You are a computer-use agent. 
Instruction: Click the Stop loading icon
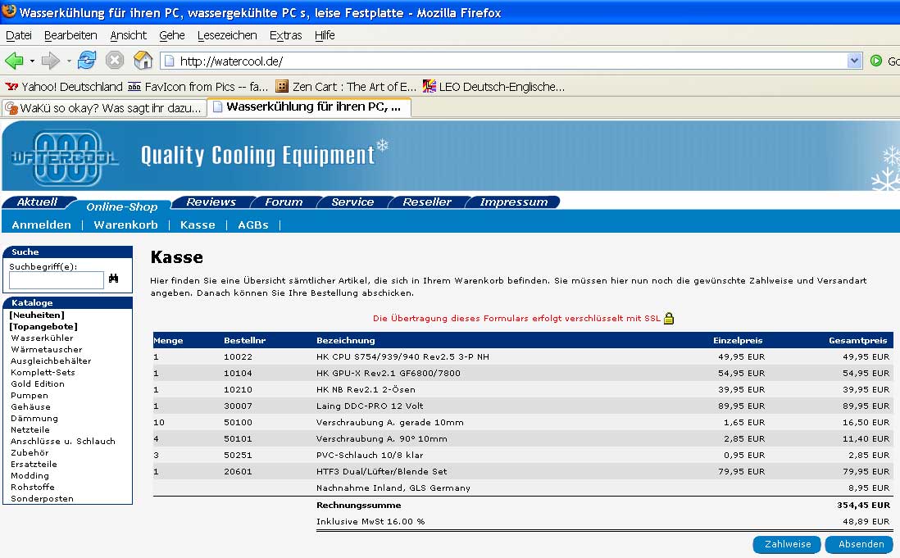[x=115, y=60]
